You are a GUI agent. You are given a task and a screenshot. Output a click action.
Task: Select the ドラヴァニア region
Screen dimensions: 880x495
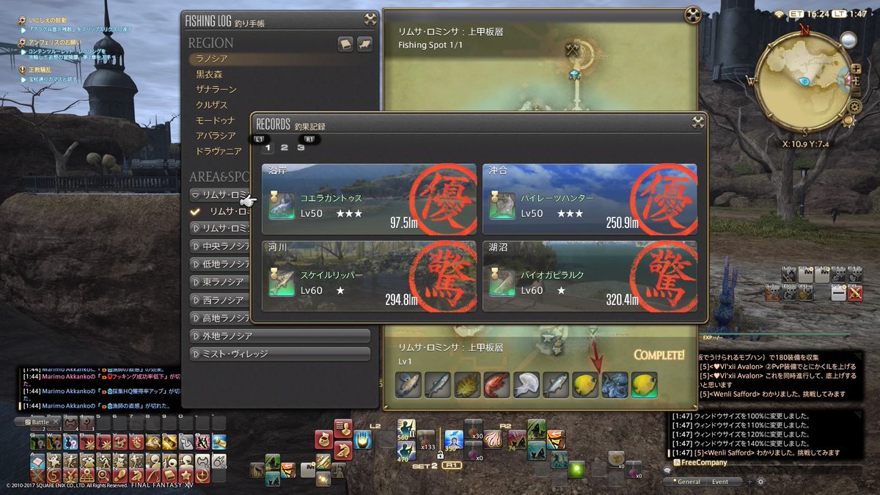pyautogui.click(x=220, y=151)
